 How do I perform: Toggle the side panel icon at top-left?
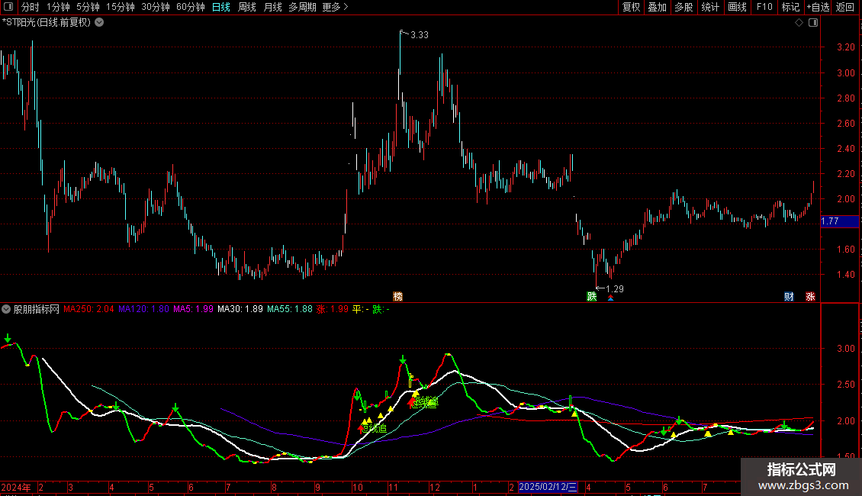point(8,7)
